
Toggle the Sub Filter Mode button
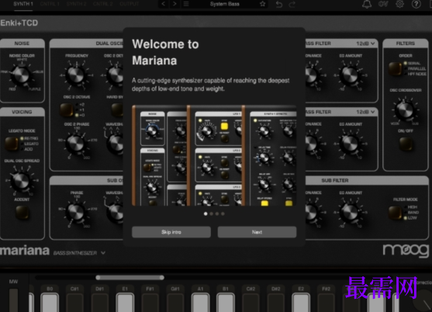(395, 213)
